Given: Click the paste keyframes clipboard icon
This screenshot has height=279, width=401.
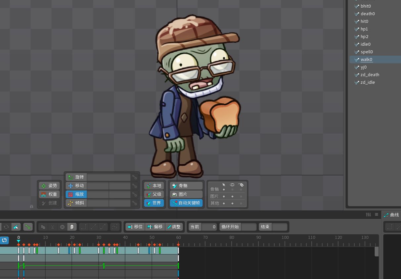Looking at the screenshot, I should point(72,227).
